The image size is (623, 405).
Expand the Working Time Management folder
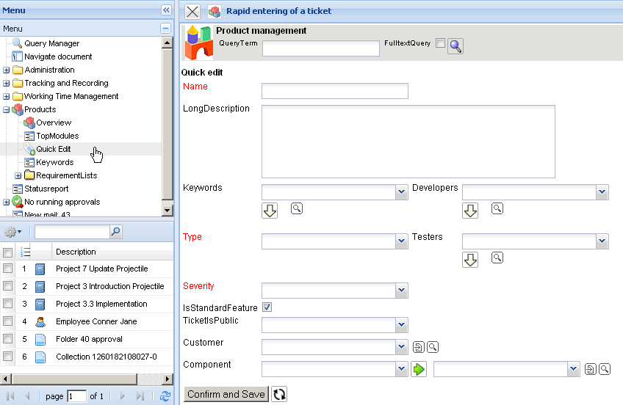[x=7, y=96]
